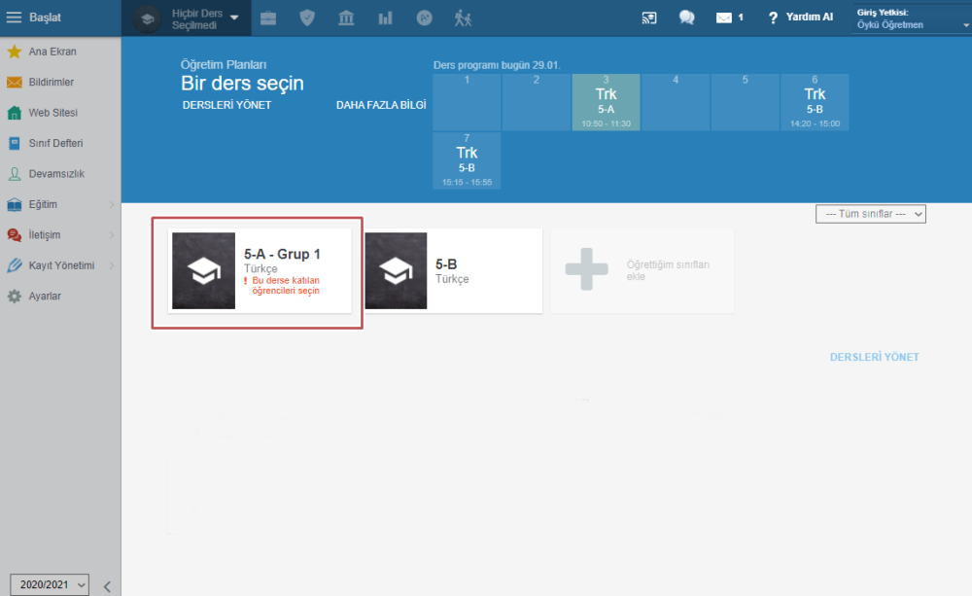Image resolution: width=972 pixels, height=596 pixels.
Task: Select period 6 Trk 5-B timetable slot
Action: [815, 102]
